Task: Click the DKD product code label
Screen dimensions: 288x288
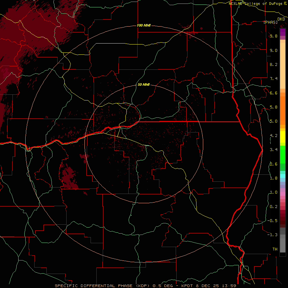Action: (x=281, y=19)
